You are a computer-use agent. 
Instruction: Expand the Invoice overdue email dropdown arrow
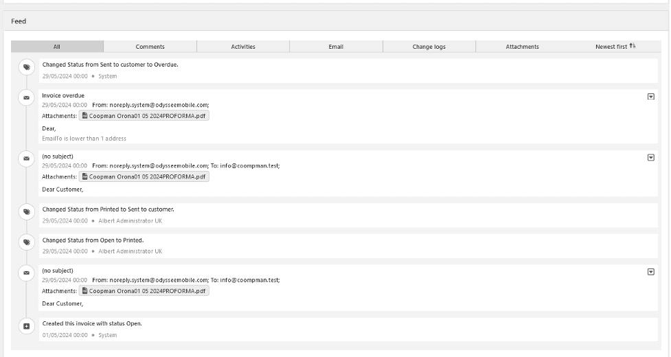point(651,97)
